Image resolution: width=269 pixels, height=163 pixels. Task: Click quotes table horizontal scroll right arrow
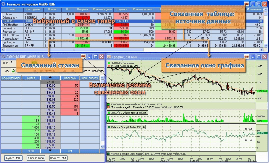tap(261, 50)
